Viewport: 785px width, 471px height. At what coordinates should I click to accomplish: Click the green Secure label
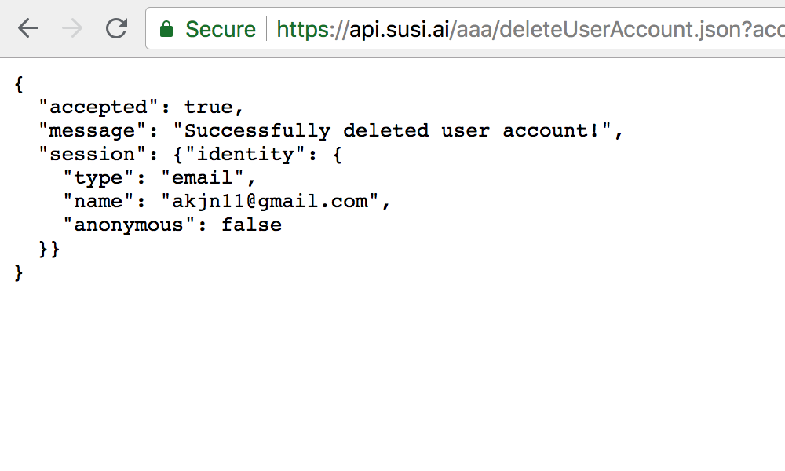point(221,29)
